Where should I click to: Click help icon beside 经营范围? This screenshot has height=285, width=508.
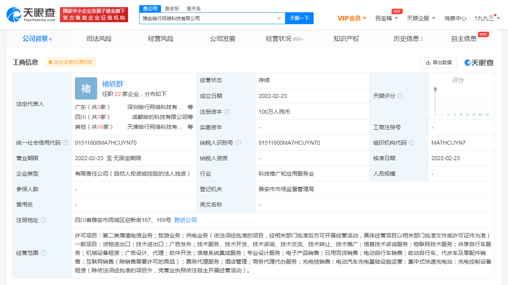tap(43, 253)
